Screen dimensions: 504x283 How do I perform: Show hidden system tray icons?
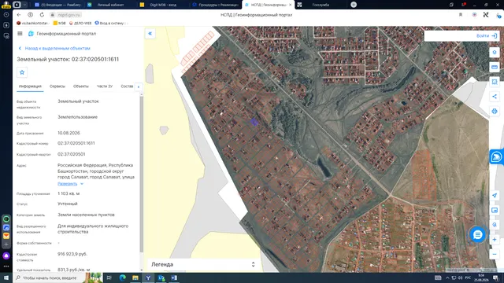(447, 277)
